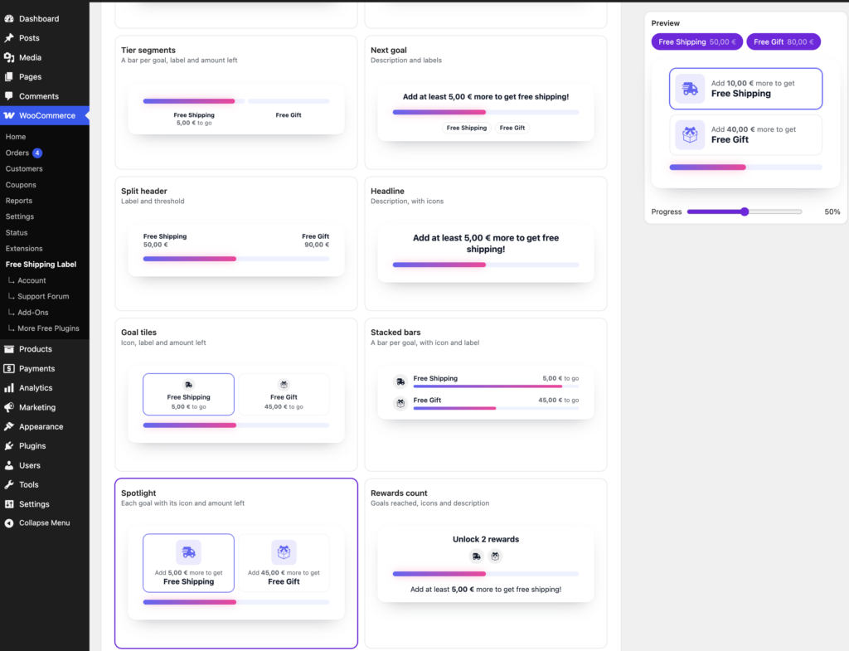Select the Tier segments layout card

[236, 102]
